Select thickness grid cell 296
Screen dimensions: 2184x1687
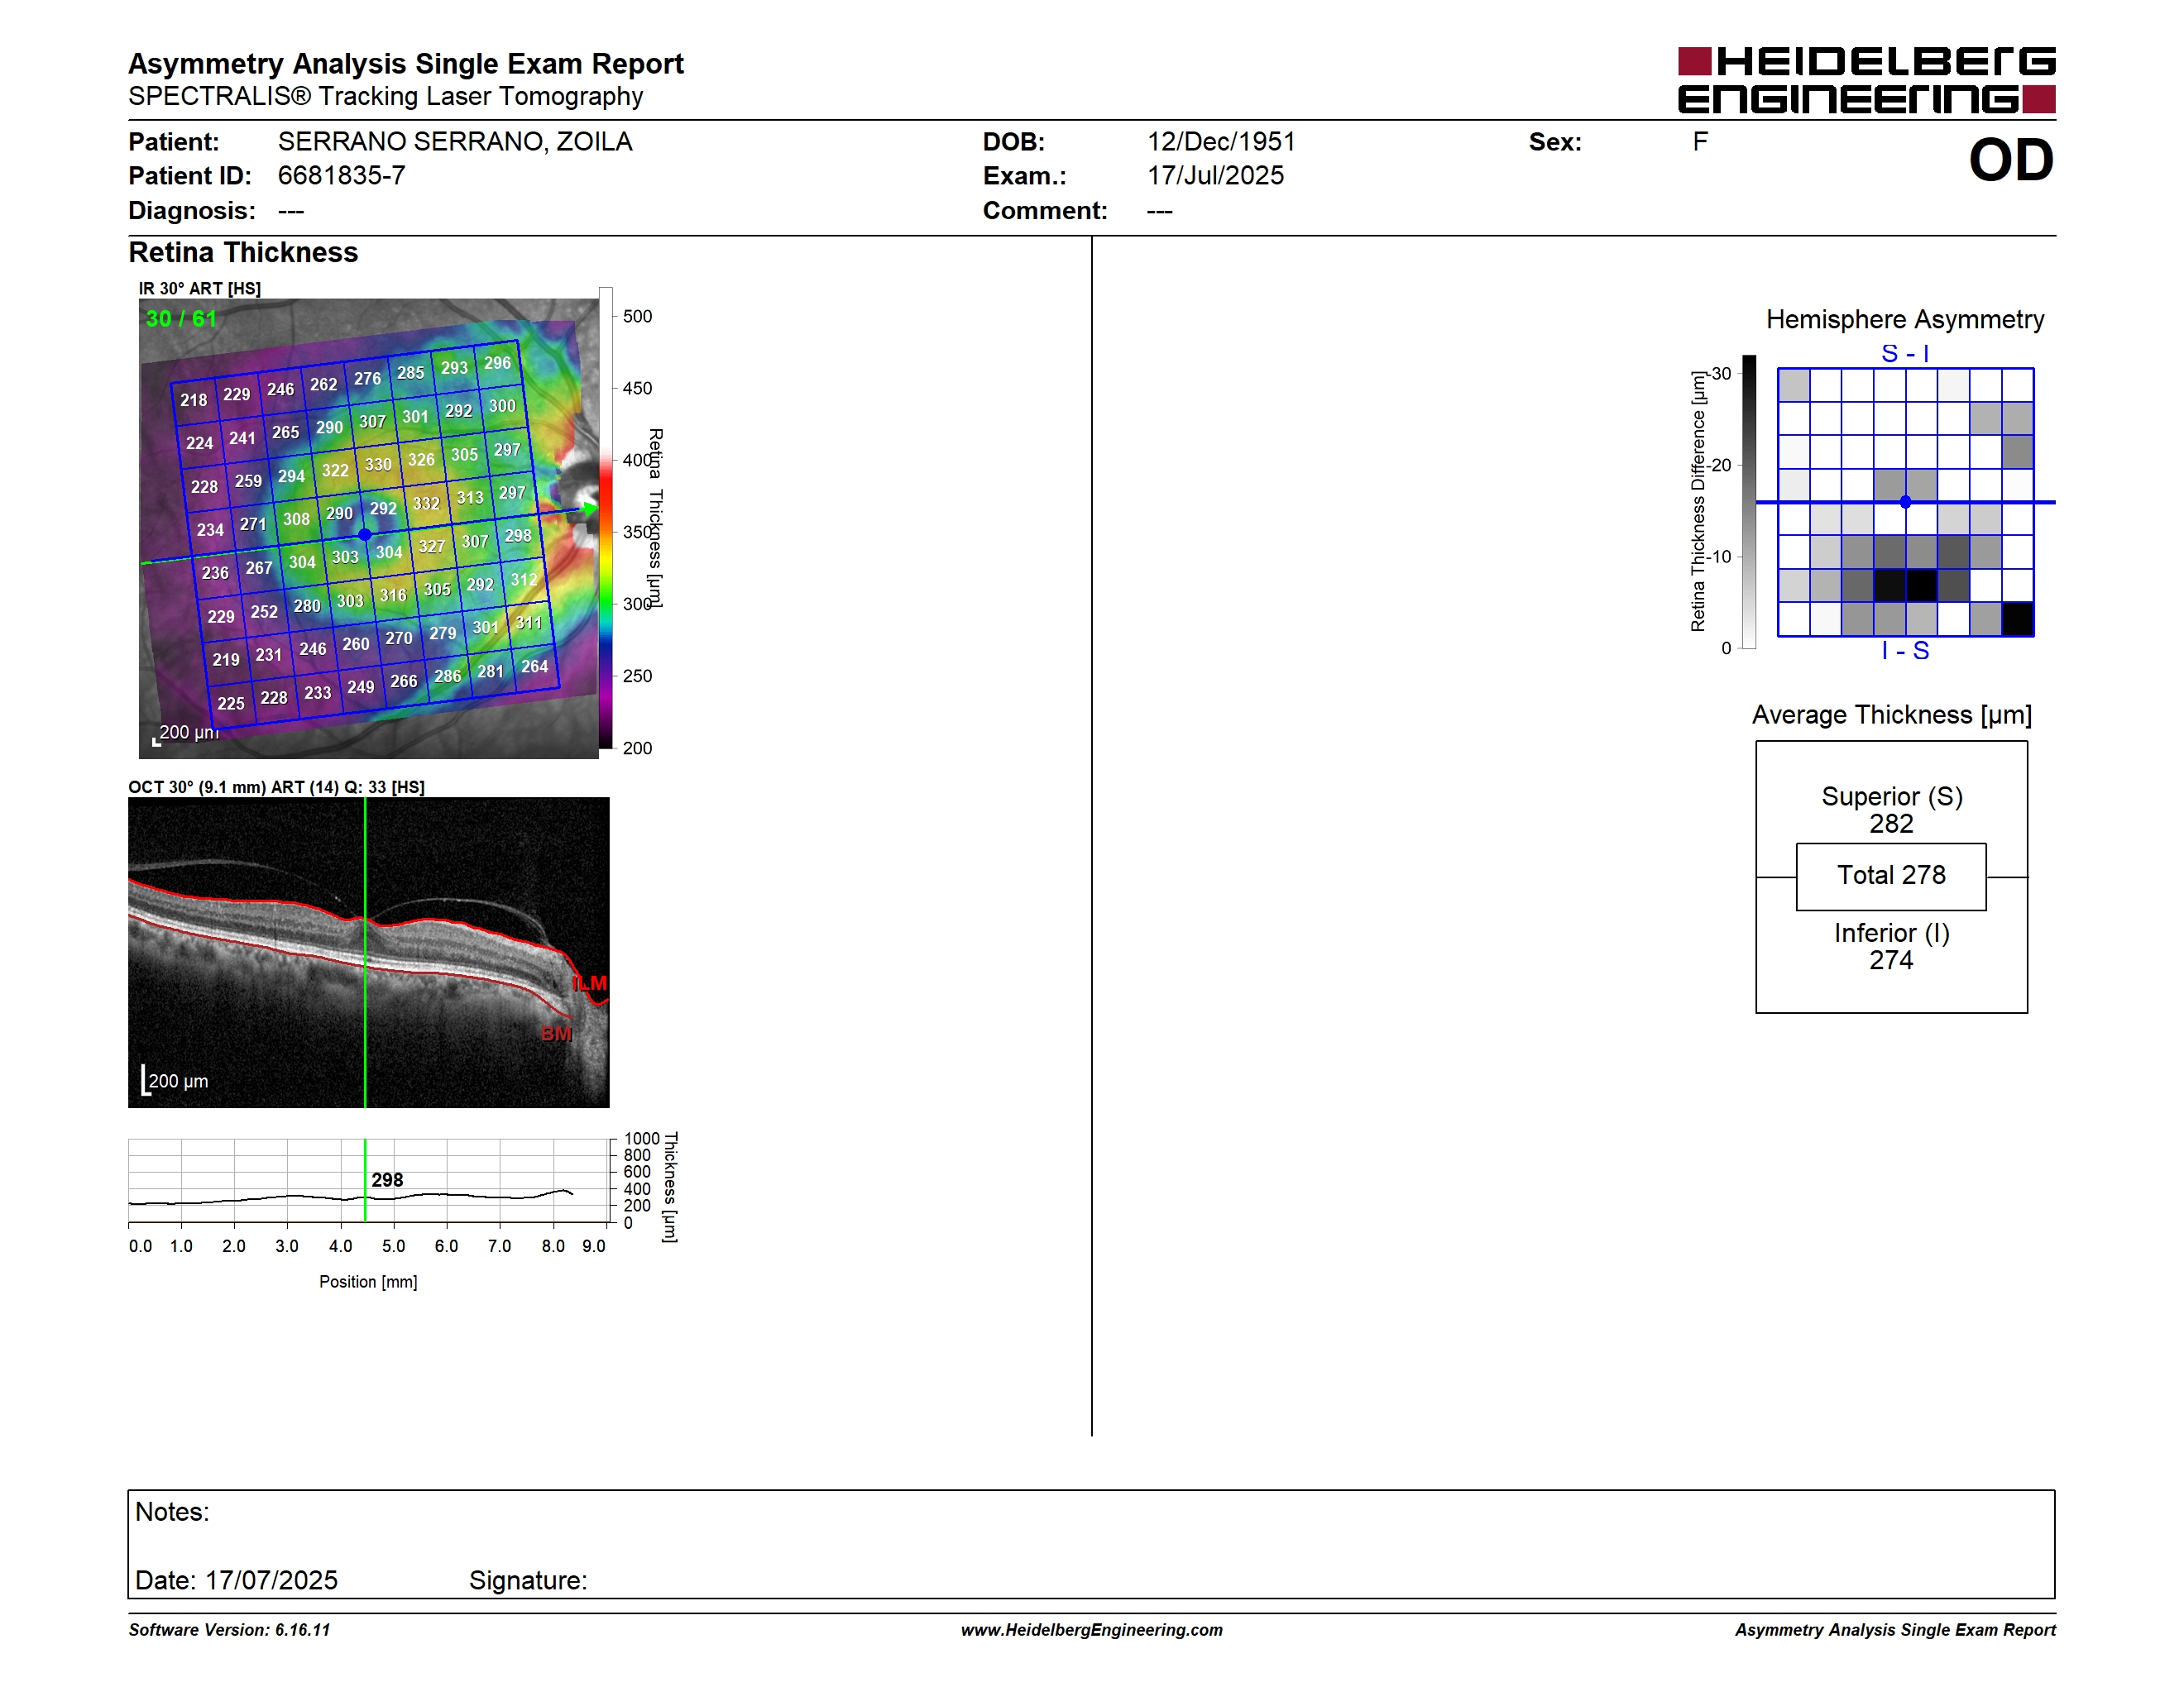tap(497, 363)
